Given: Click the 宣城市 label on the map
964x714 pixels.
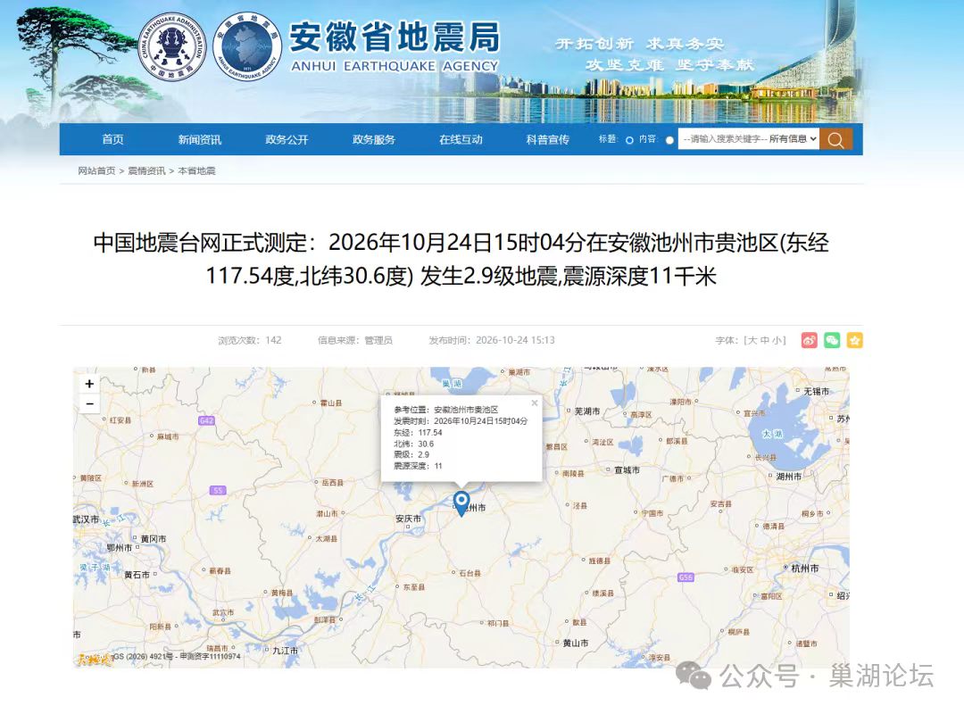Looking at the screenshot, I should [627, 469].
